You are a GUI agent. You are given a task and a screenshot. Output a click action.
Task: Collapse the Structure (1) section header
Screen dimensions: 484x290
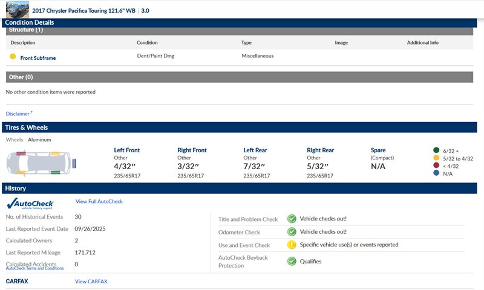coord(239,30)
